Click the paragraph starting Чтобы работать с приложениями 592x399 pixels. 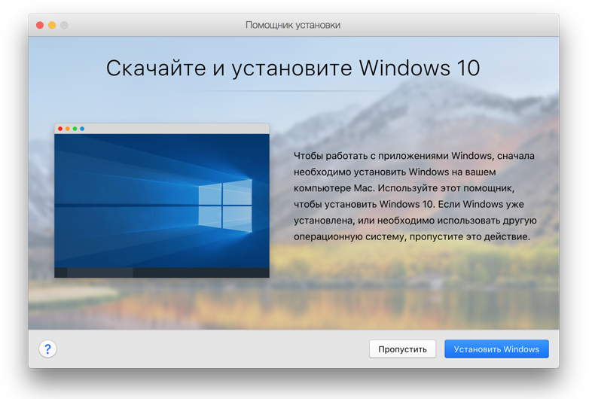(415, 196)
